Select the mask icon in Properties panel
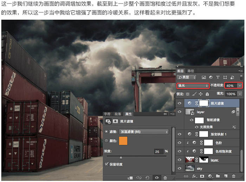The width and height of the screenshot is (246, 182). [x=115, y=121]
